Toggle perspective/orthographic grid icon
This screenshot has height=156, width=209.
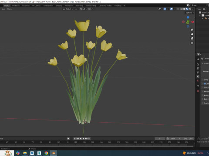coord(192,43)
